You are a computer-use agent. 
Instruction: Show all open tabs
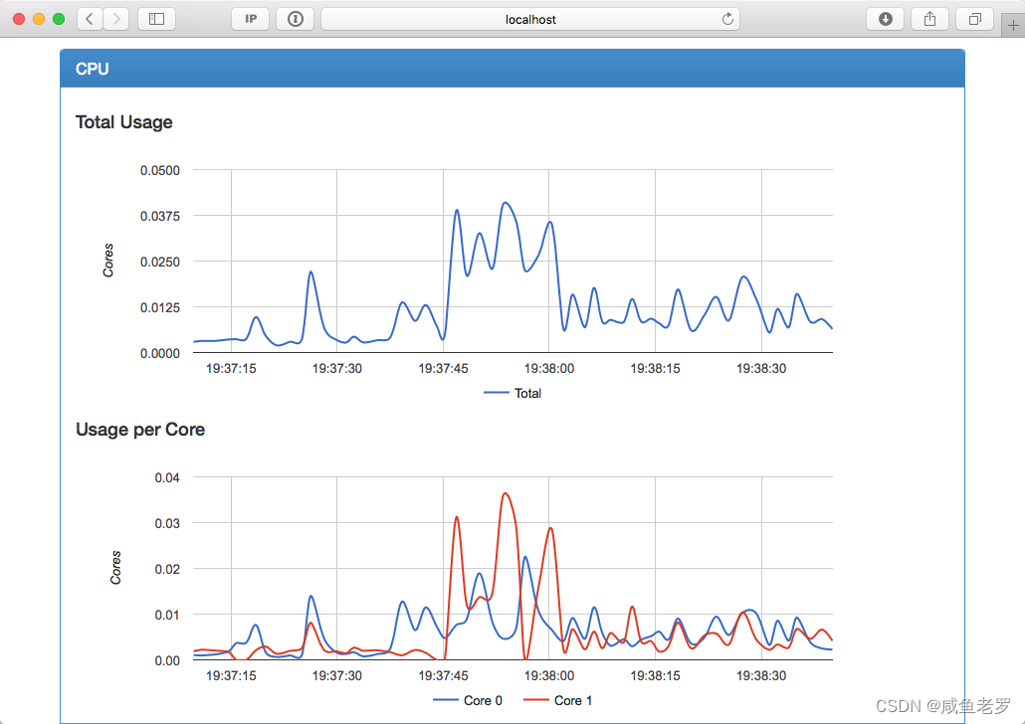pos(974,19)
